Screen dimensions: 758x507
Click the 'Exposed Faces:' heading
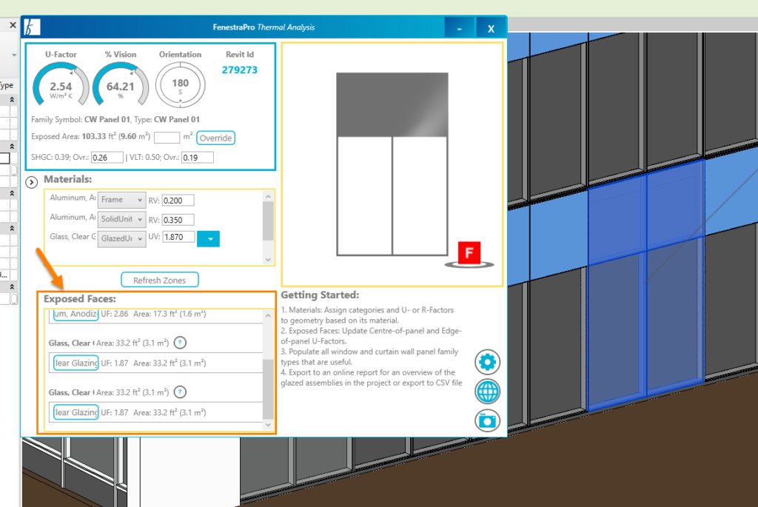pyautogui.click(x=80, y=299)
